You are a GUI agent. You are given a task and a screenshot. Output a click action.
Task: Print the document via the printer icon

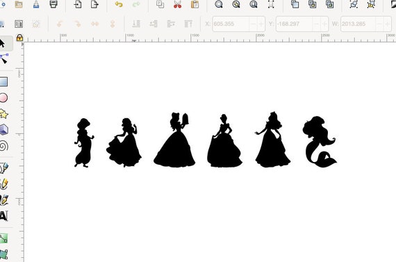53,4
